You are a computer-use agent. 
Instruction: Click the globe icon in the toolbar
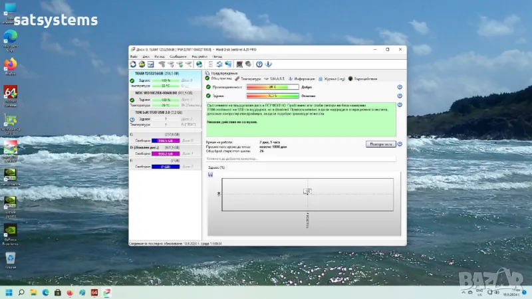click(x=199, y=64)
